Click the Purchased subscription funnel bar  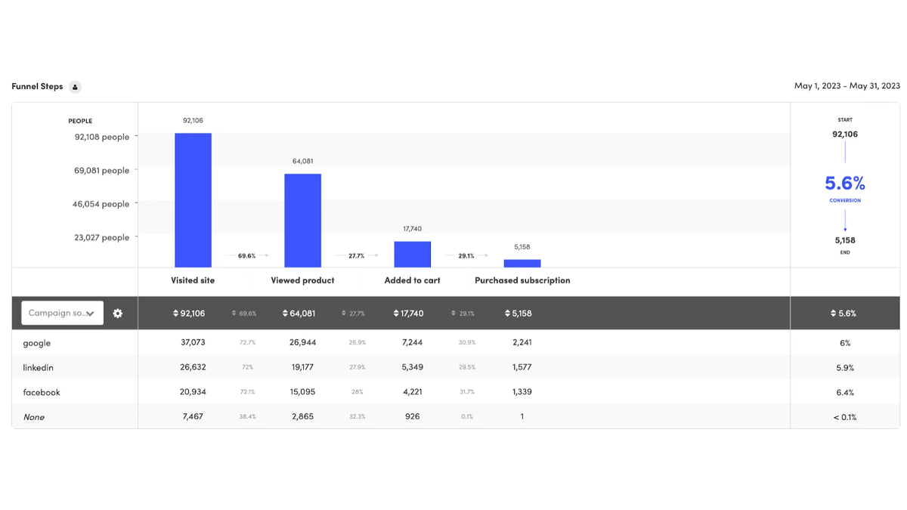tap(522, 264)
